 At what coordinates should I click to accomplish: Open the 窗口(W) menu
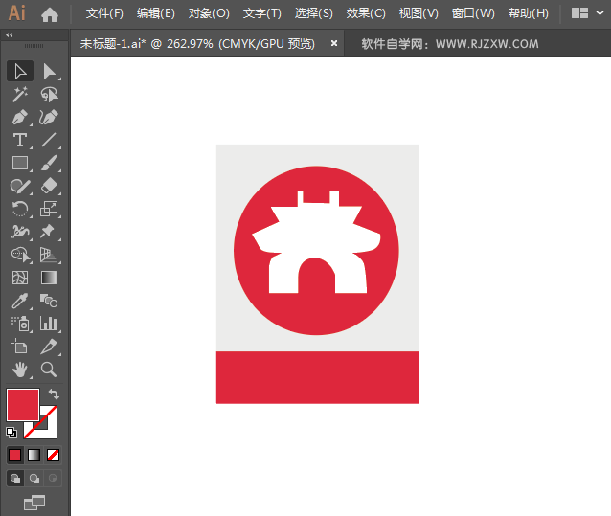473,13
